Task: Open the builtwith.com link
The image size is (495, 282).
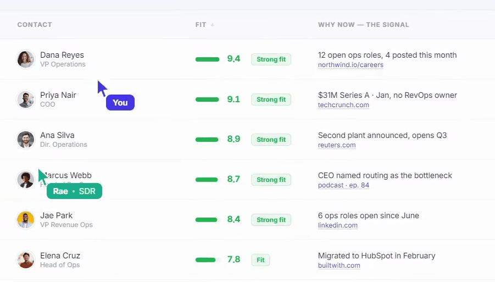Action: coord(339,266)
